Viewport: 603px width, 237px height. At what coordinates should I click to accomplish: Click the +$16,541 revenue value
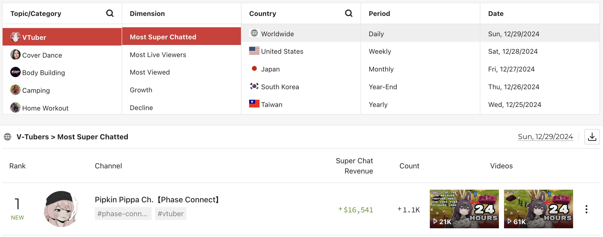(356, 210)
